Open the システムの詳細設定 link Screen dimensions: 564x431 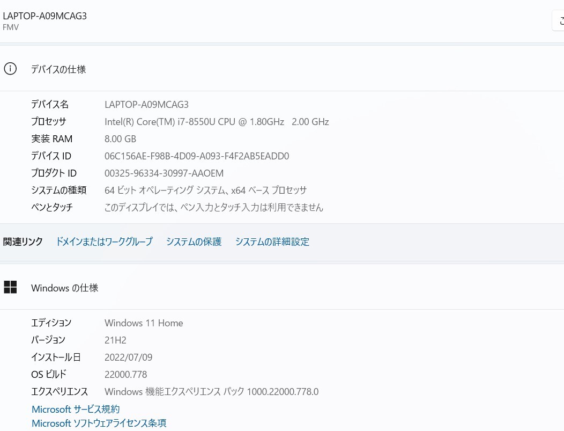pyautogui.click(x=272, y=242)
